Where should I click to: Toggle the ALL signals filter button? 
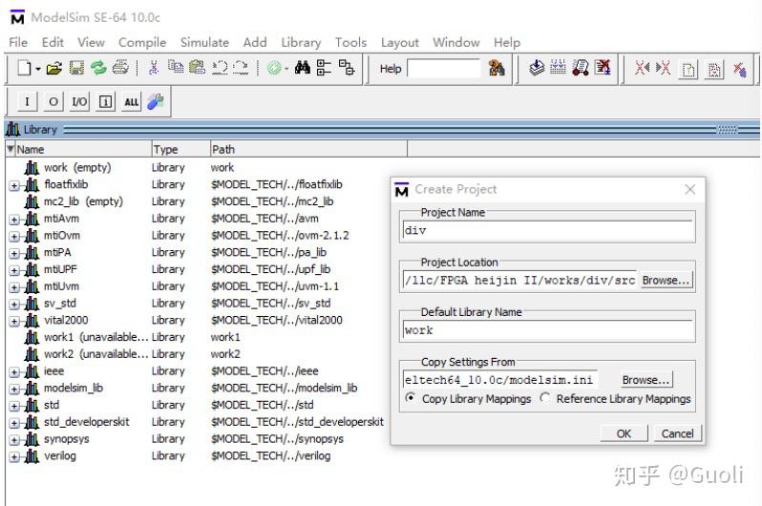(x=131, y=101)
